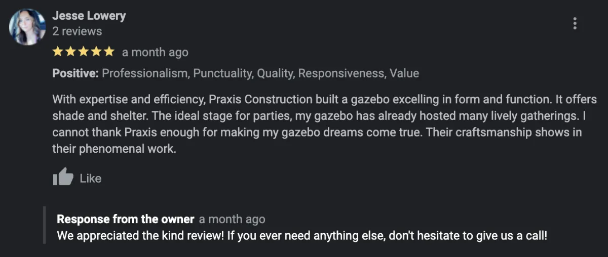Open the three-dot more options menu
608x257 pixels.
[x=575, y=23]
